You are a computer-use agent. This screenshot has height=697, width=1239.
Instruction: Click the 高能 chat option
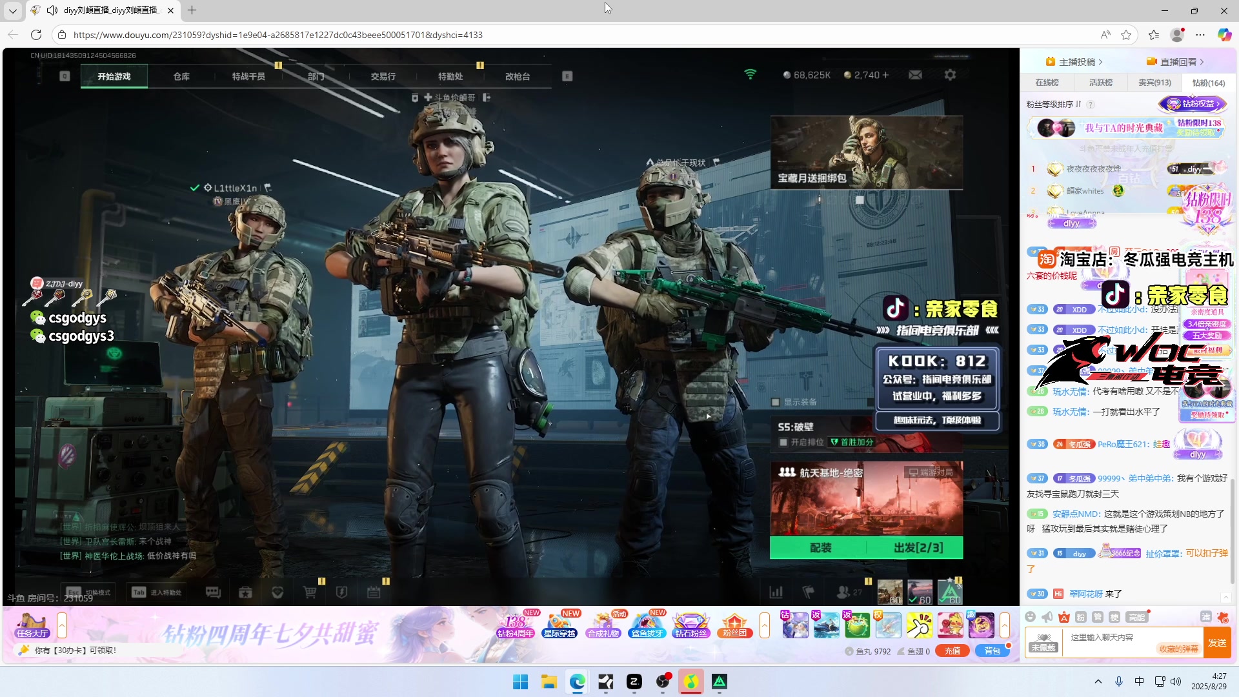(1138, 617)
